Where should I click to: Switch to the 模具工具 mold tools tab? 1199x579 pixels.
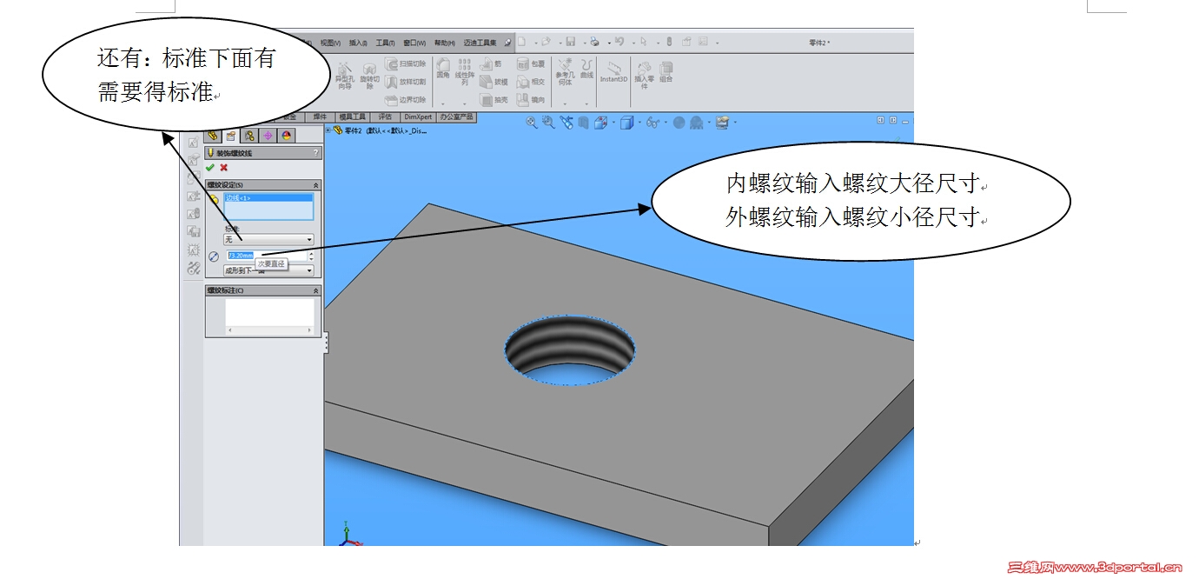(x=353, y=116)
